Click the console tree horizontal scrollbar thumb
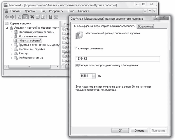Viewport: 175px width, 140px height. pyautogui.click(x=29, y=67)
